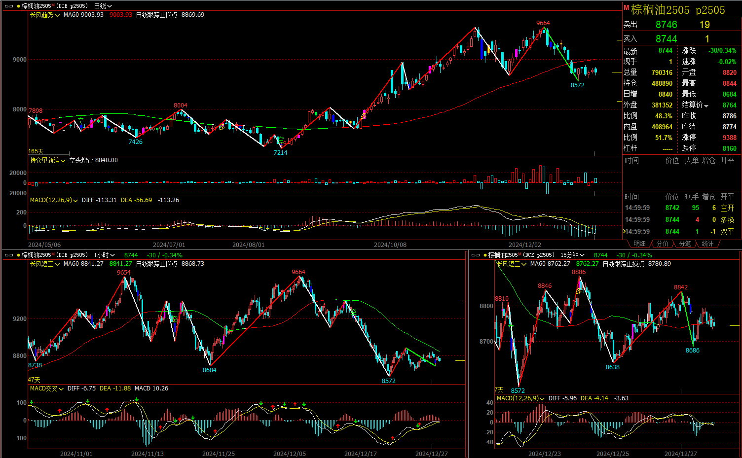Open the 统计 tab
The image size is (742, 458).
[x=707, y=244]
